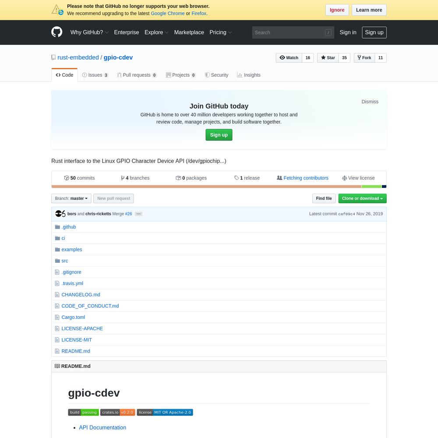Click the examples folder icon

[57, 250]
